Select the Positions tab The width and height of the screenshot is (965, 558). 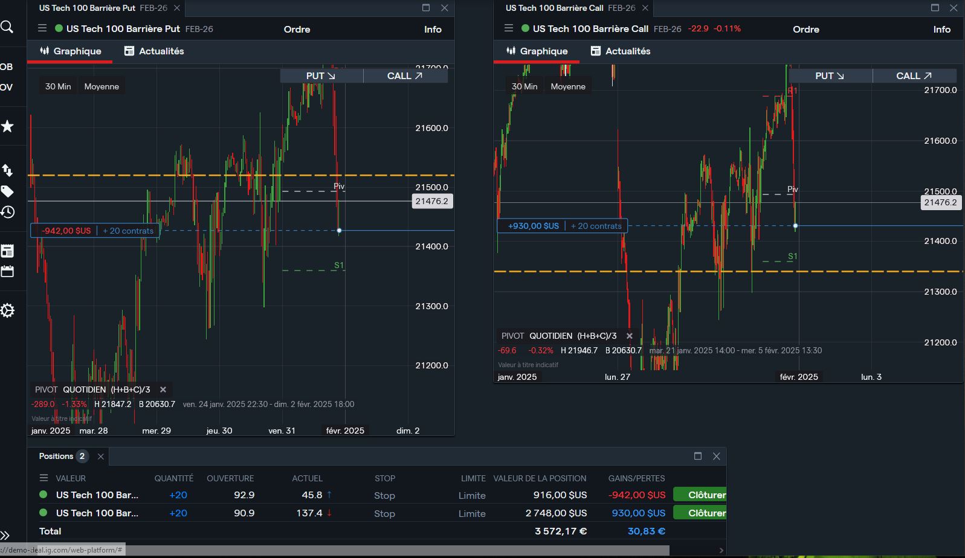click(63, 456)
